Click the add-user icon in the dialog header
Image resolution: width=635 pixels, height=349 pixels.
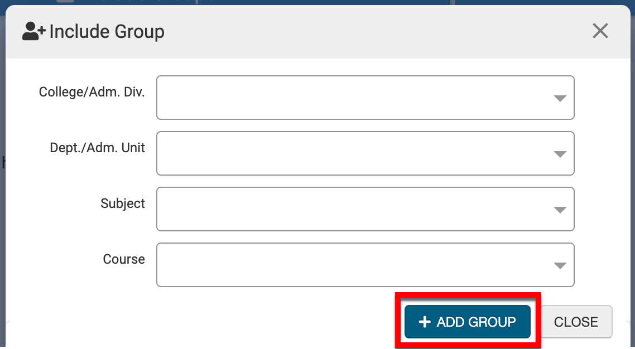[x=33, y=31]
